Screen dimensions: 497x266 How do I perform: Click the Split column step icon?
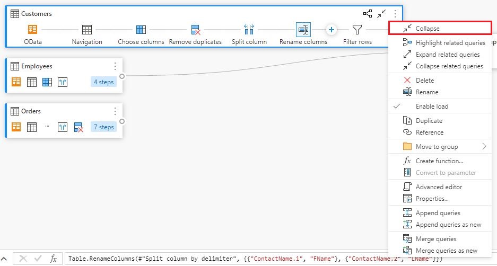click(x=249, y=30)
